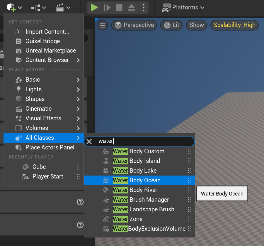The image size is (264, 246).
Task: Click the upper help question mark icon
Action: (x=80, y=202)
